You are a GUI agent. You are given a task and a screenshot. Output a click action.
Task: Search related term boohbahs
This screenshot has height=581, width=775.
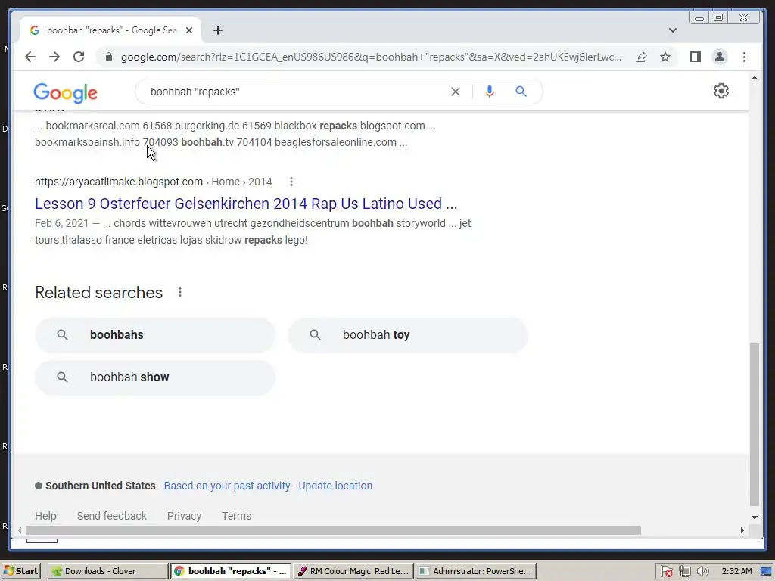(155, 335)
